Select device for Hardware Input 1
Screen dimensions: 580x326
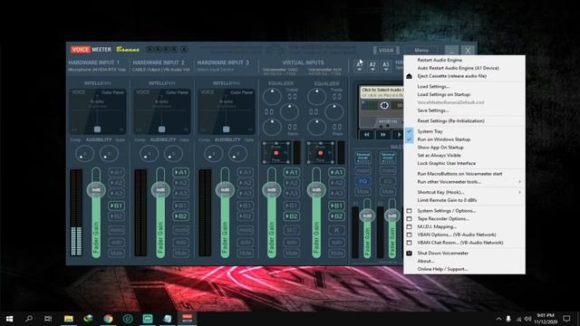[x=97, y=70]
